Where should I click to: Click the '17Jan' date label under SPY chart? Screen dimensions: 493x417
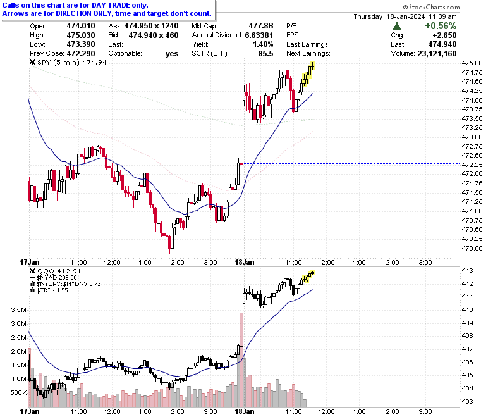click(30, 262)
